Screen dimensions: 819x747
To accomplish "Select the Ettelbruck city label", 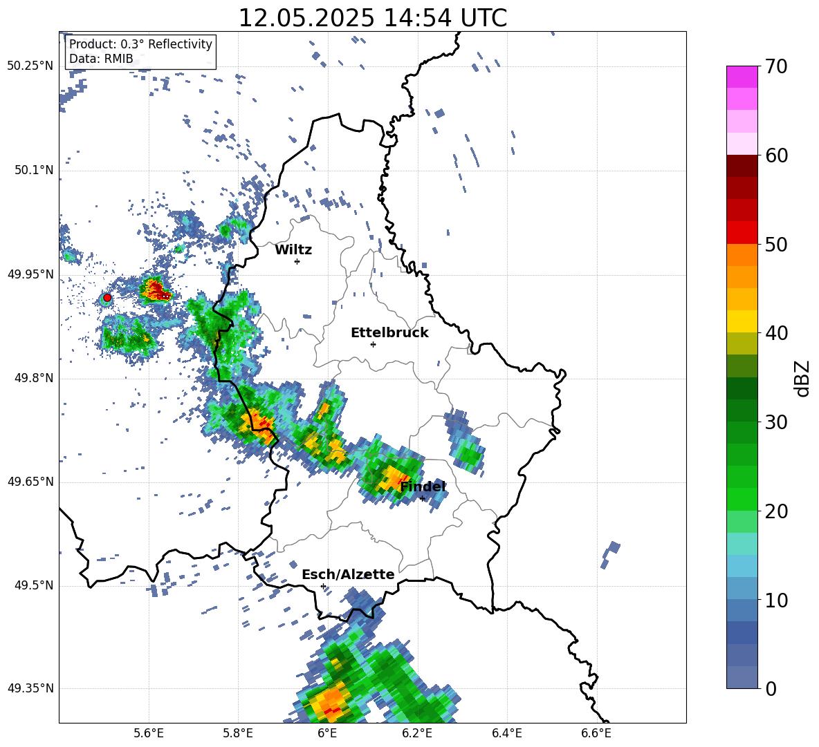I will click(x=389, y=333).
